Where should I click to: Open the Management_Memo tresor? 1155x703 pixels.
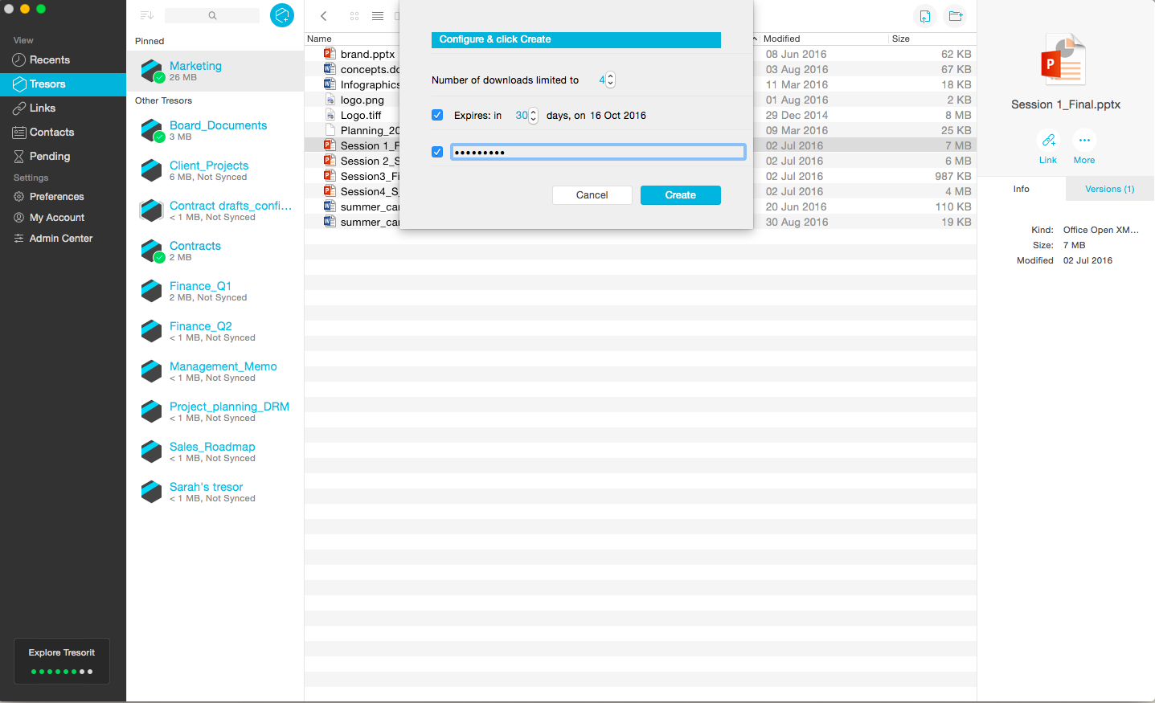[x=215, y=371]
